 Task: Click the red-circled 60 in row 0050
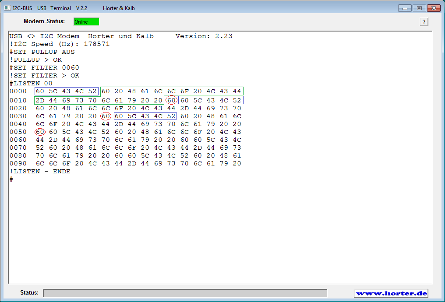(x=40, y=132)
